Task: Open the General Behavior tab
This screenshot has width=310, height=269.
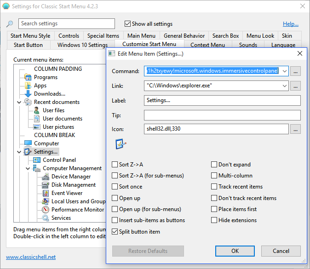Action: [184, 36]
